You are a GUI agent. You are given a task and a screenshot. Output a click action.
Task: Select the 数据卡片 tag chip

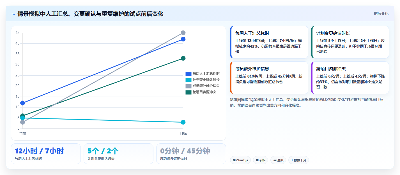click(x=299, y=160)
